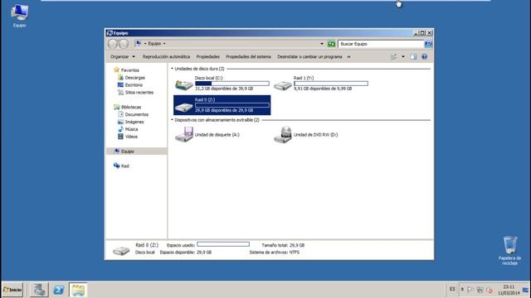Click Desinstalar o cambiar un programa

coord(309,57)
